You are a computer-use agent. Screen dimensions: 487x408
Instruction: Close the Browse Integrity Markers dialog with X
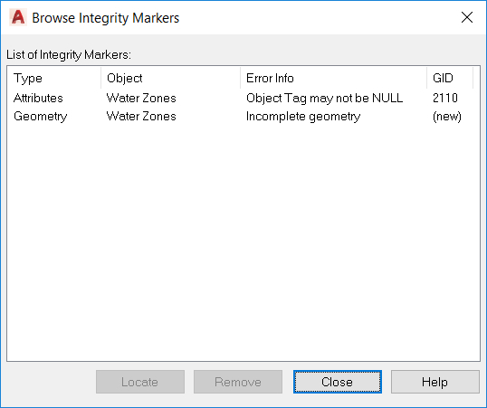tap(467, 17)
